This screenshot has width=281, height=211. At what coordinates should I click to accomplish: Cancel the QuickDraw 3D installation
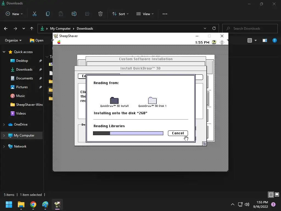tap(178, 133)
